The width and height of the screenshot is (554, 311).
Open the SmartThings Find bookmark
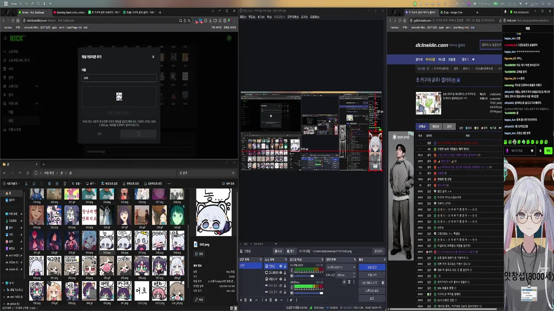click(x=74, y=28)
